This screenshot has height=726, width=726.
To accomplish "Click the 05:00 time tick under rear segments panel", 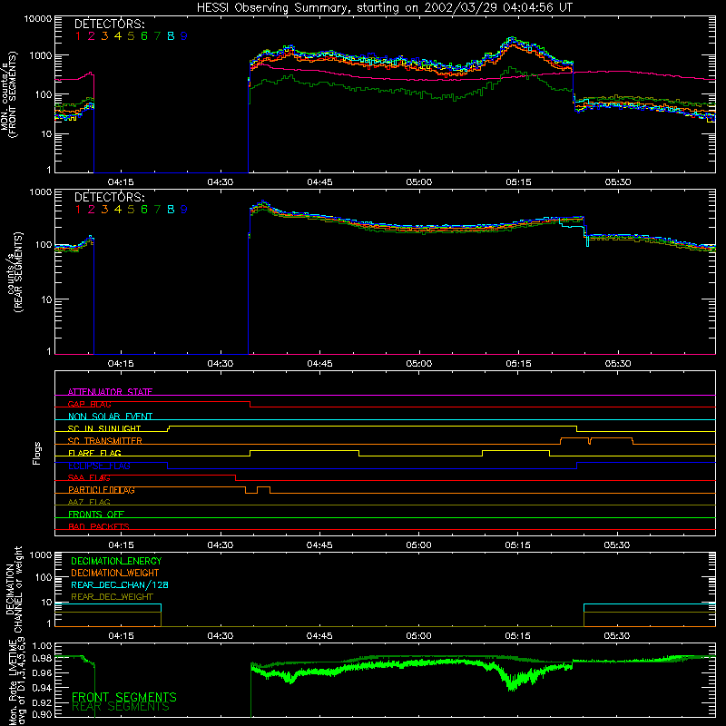I will click(419, 364).
